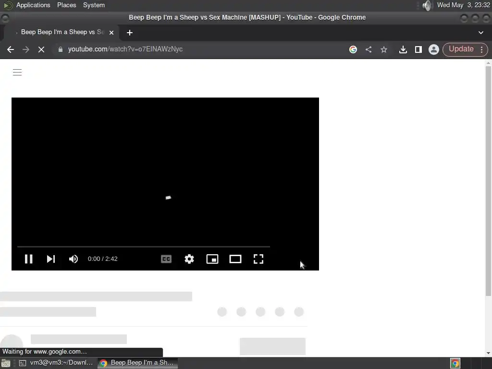Open the System menu
This screenshot has width=492, height=369.
94,5
